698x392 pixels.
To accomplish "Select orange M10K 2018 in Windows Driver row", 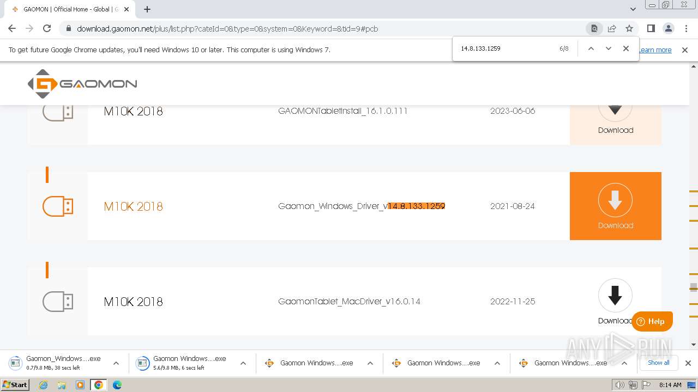I will point(134,206).
